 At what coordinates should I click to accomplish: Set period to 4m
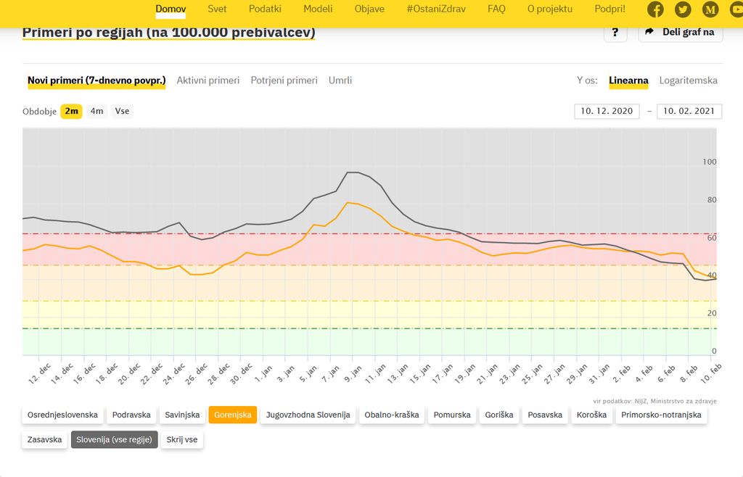click(x=97, y=111)
